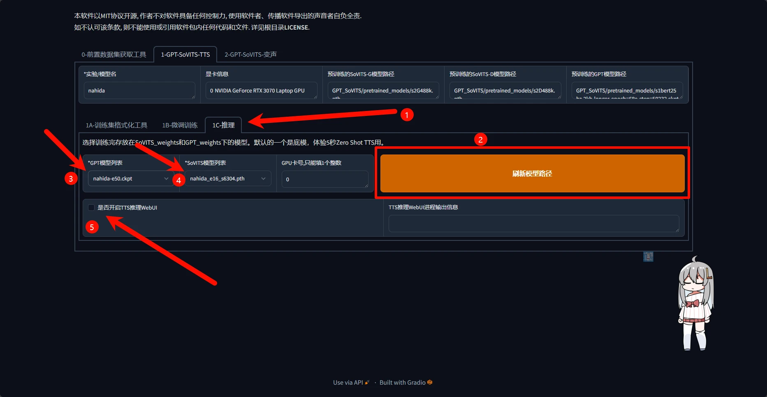Click the GPU卡号 number input field
Screen dimensions: 767x397
point(324,180)
